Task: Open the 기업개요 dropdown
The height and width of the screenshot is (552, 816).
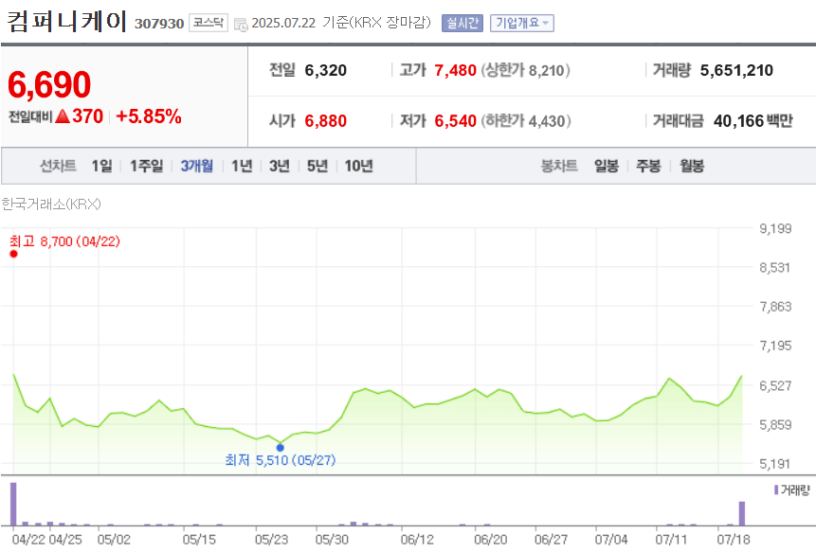Action: click(x=522, y=23)
